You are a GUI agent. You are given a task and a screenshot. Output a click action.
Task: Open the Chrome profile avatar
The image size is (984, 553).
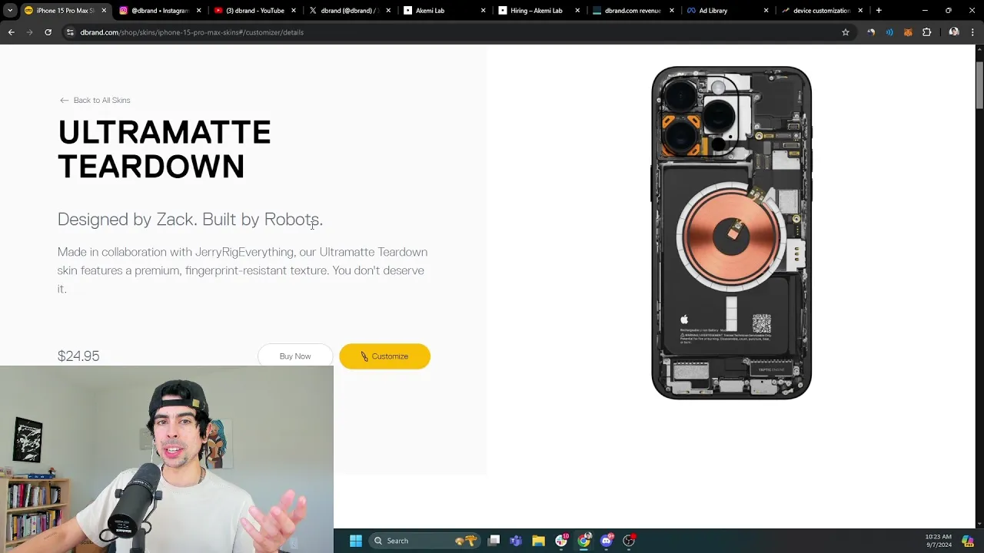point(954,32)
